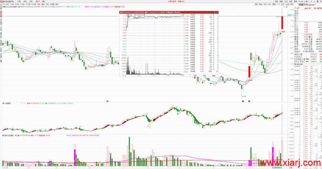Screen dimensions: 322x169
Task: Select the 技术分析 sidebar tab
Action: 1,14
